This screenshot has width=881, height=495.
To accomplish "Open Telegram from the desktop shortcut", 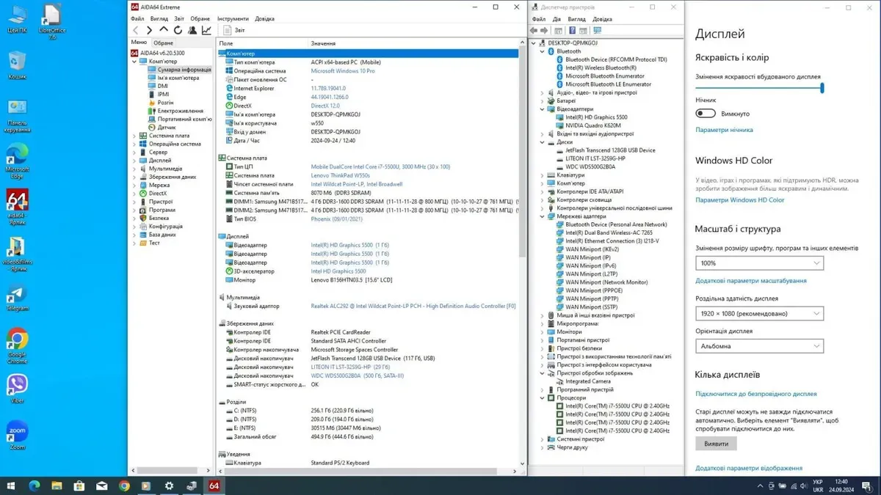I will (17, 295).
